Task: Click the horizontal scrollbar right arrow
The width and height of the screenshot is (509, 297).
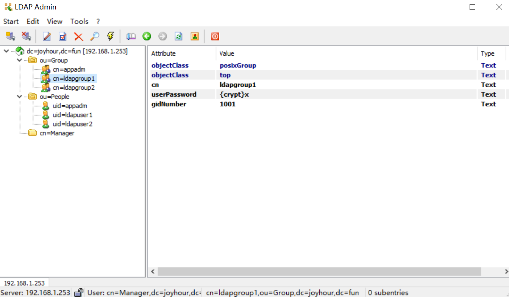Action: pyautogui.click(x=506, y=272)
